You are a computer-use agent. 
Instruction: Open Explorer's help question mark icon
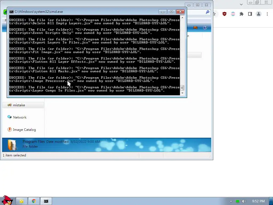[x=205, y=27]
